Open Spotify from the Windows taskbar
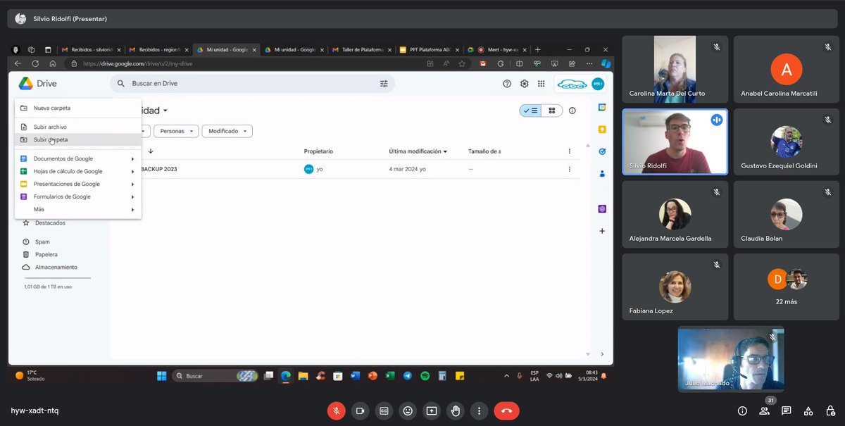The height and width of the screenshot is (426, 845). (x=425, y=376)
